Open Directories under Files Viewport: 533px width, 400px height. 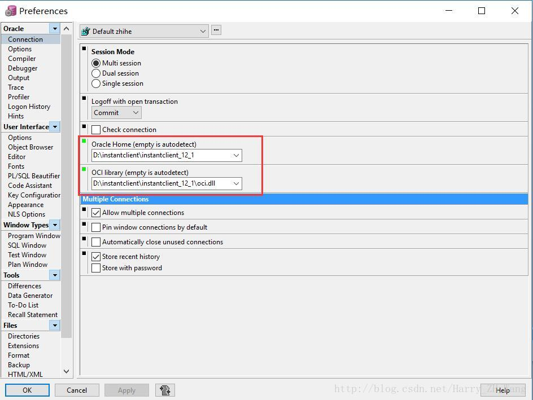(x=24, y=336)
